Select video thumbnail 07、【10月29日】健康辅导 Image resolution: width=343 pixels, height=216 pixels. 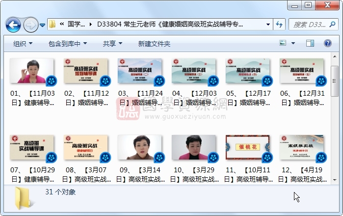pyautogui.click(x=32, y=148)
